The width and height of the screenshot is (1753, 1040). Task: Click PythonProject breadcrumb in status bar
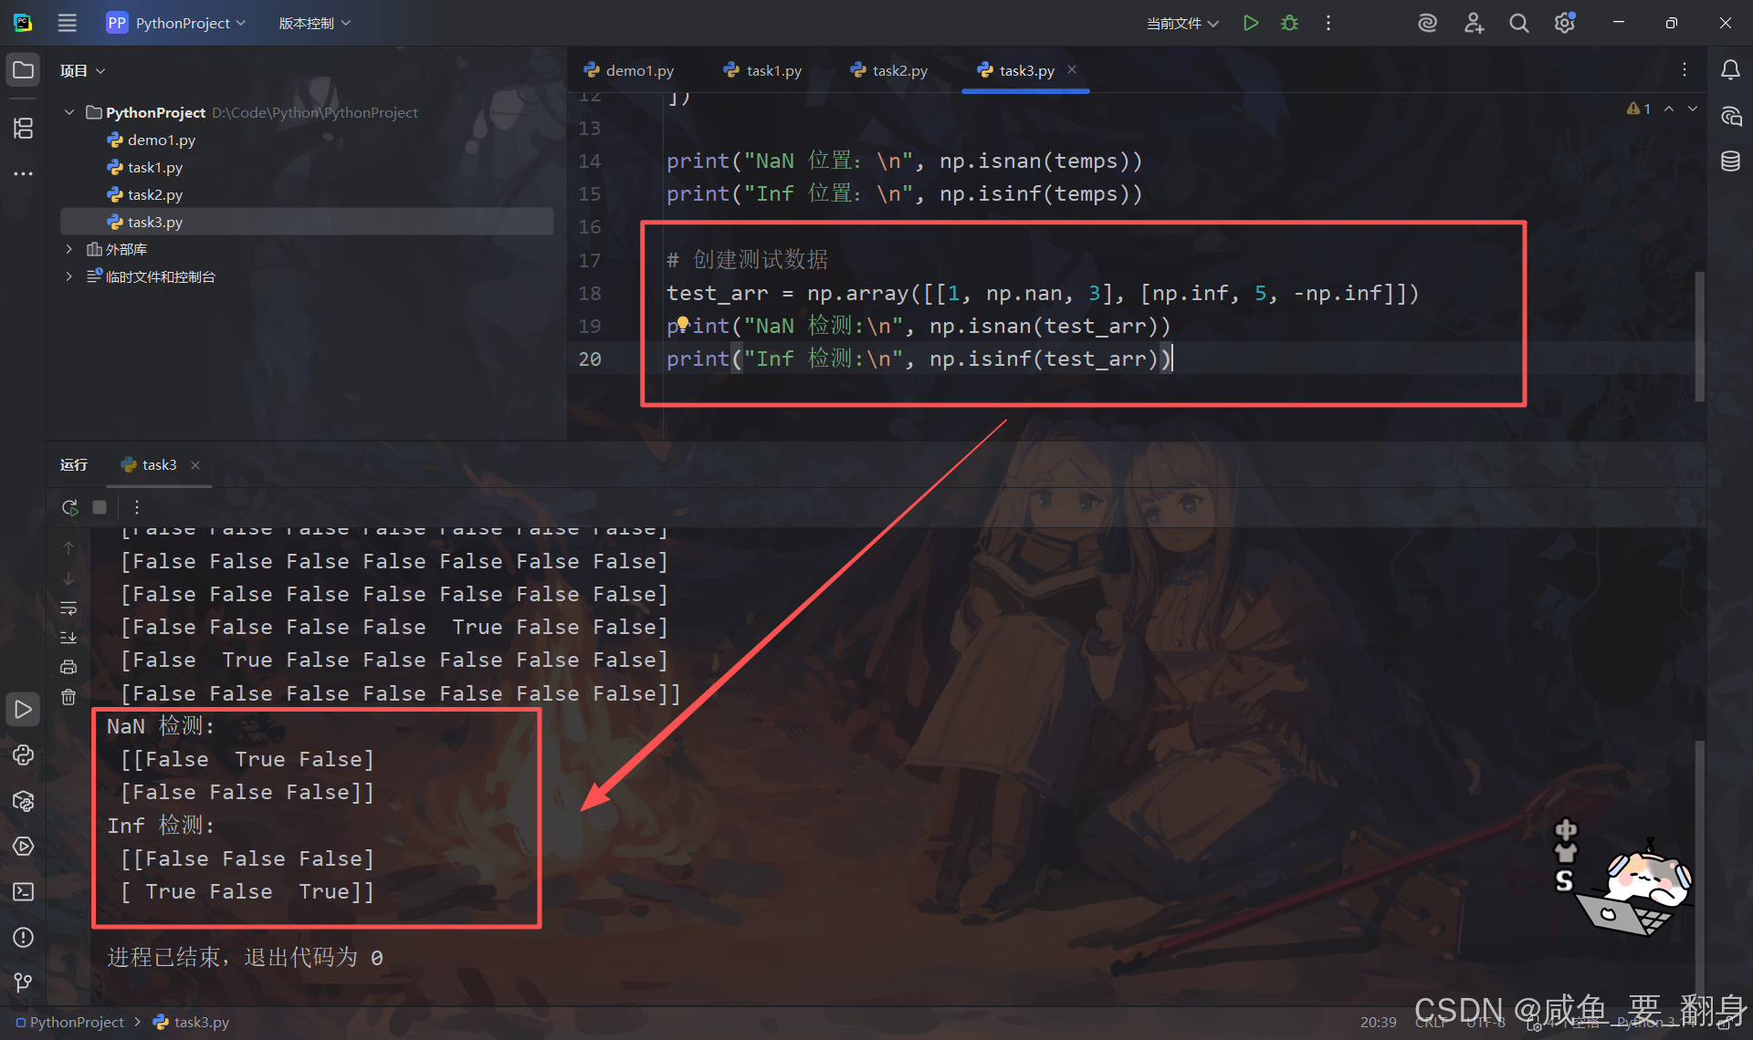pos(76,1022)
